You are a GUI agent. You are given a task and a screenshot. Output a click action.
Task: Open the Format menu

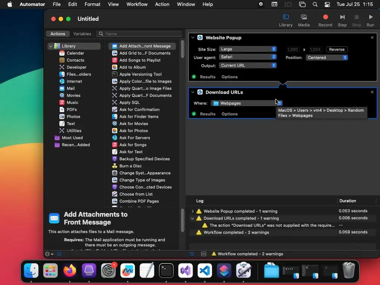92,4
